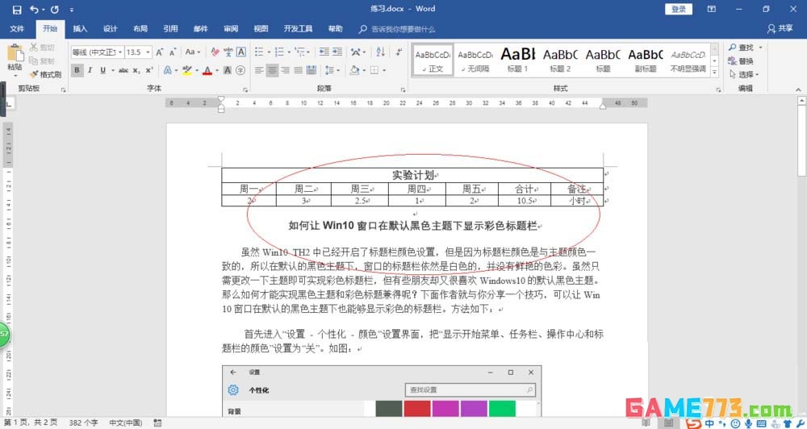Justify paragraph text
Image resolution: width=807 pixels, height=429 pixels.
(298, 70)
